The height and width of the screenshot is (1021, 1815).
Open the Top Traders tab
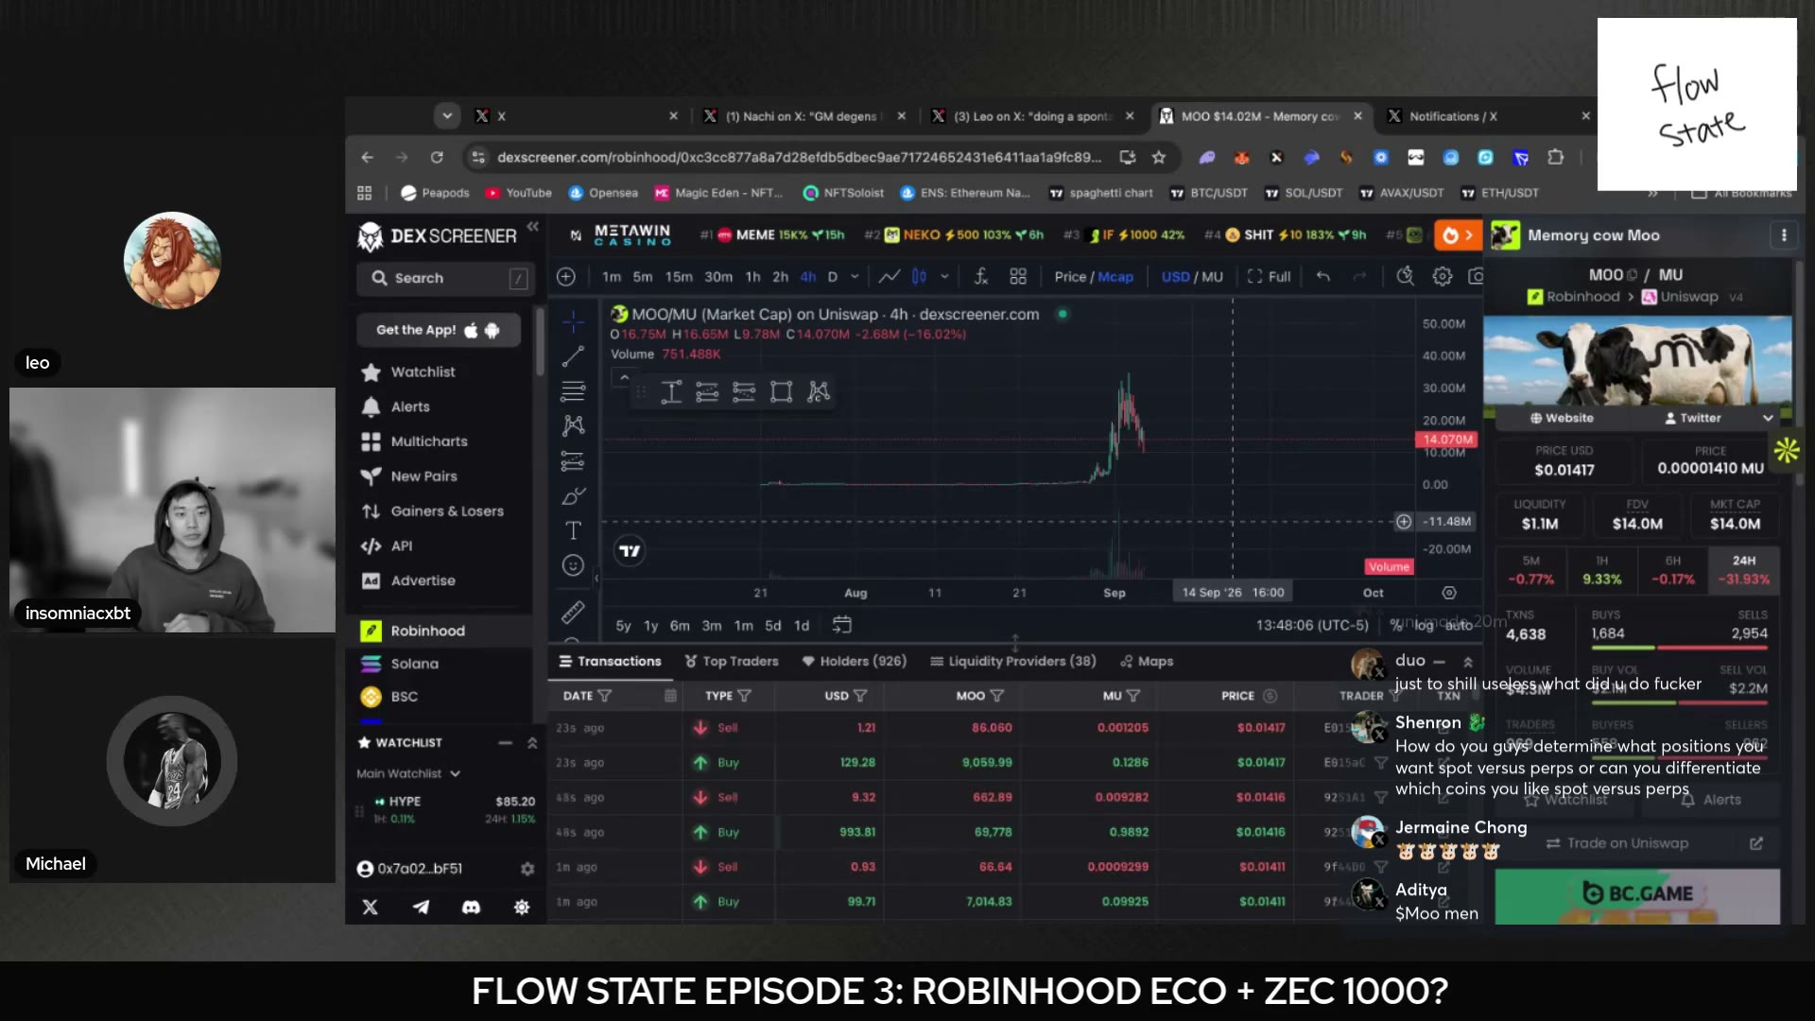732,661
